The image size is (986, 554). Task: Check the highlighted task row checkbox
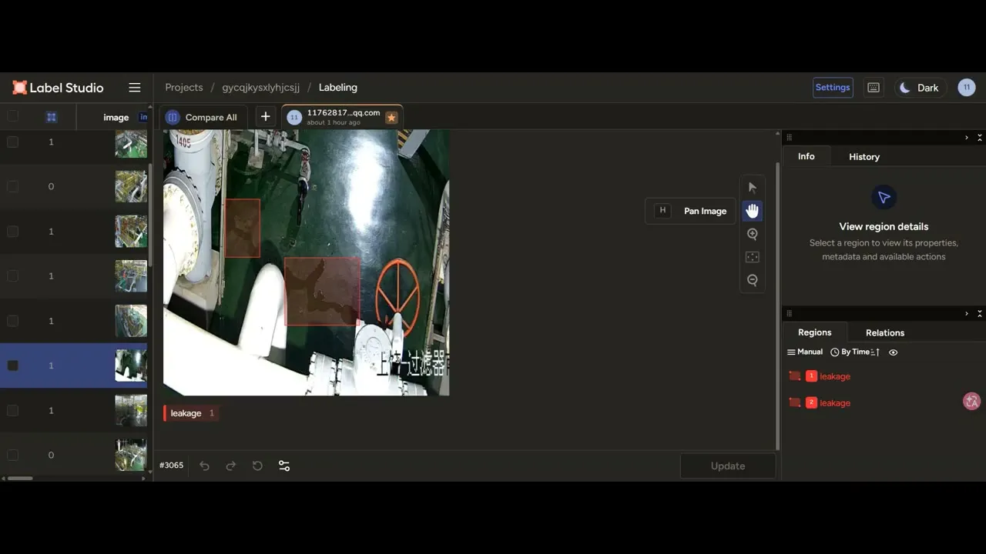tap(12, 365)
